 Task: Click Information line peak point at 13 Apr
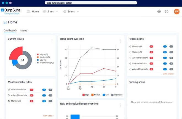pos(92,48)
